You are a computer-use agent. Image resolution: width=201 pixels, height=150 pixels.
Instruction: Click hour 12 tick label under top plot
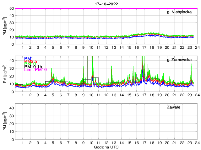pyautogui.click(x=106, y=47)
